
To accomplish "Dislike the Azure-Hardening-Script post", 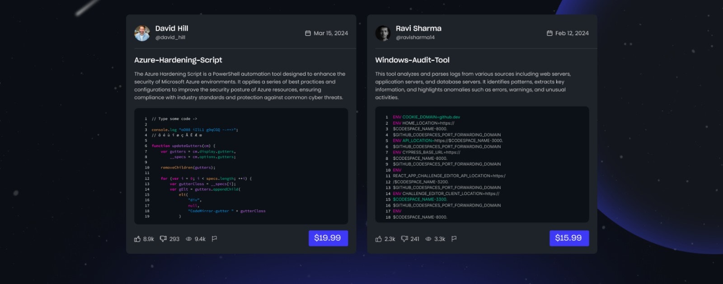I will coord(163,239).
